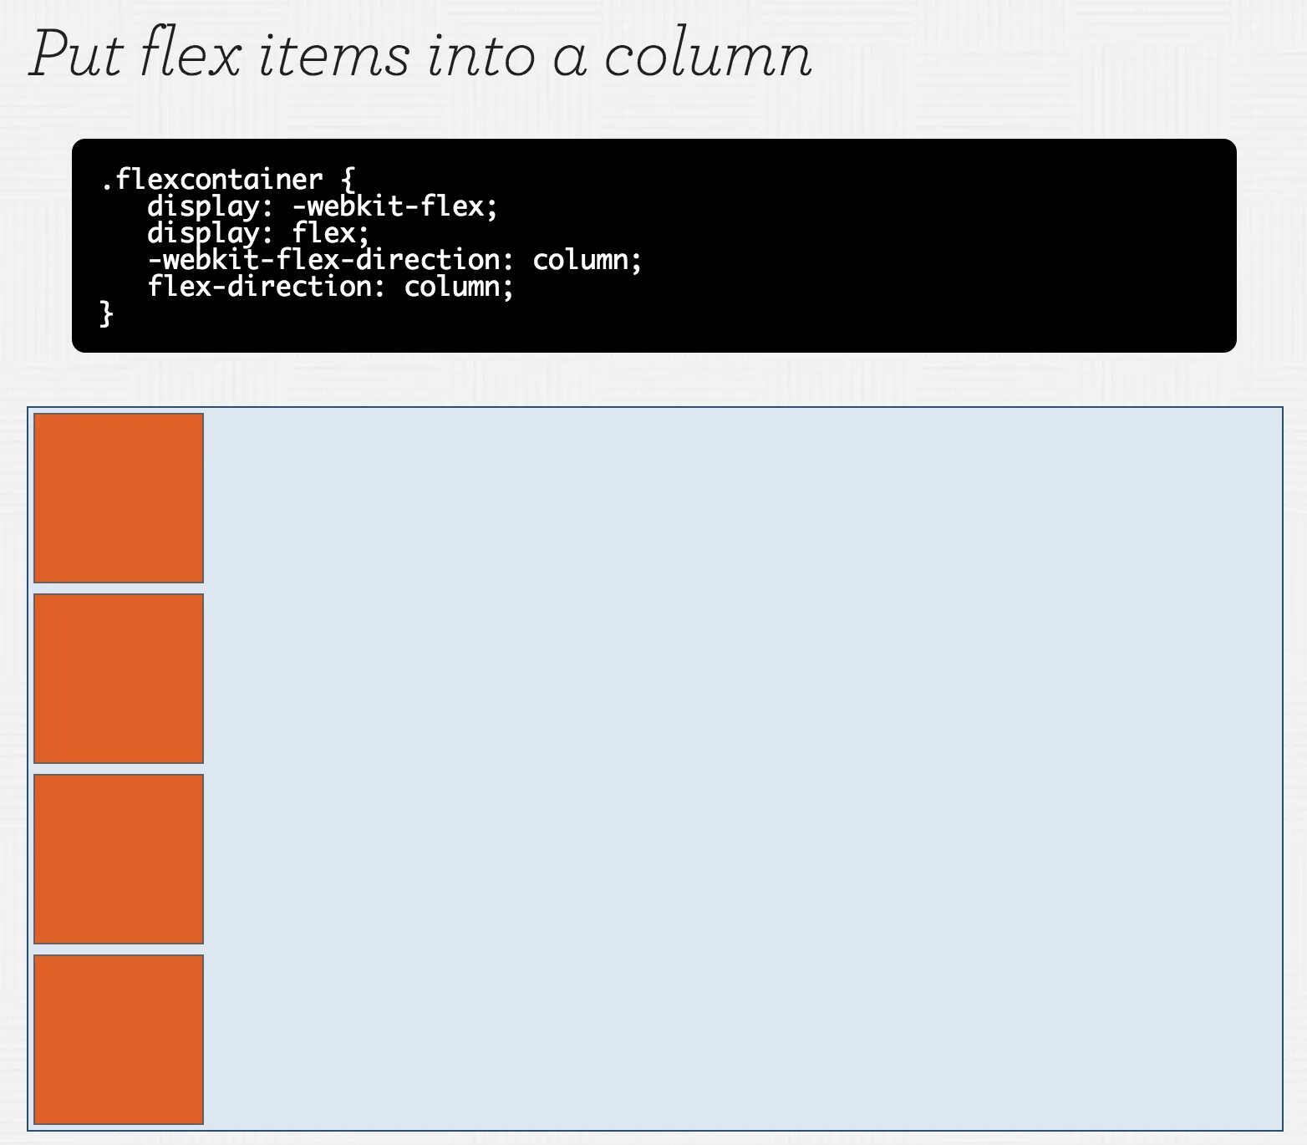Click the word "items" in the heading
This screenshot has width=1307, height=1145.
point(334,55)
